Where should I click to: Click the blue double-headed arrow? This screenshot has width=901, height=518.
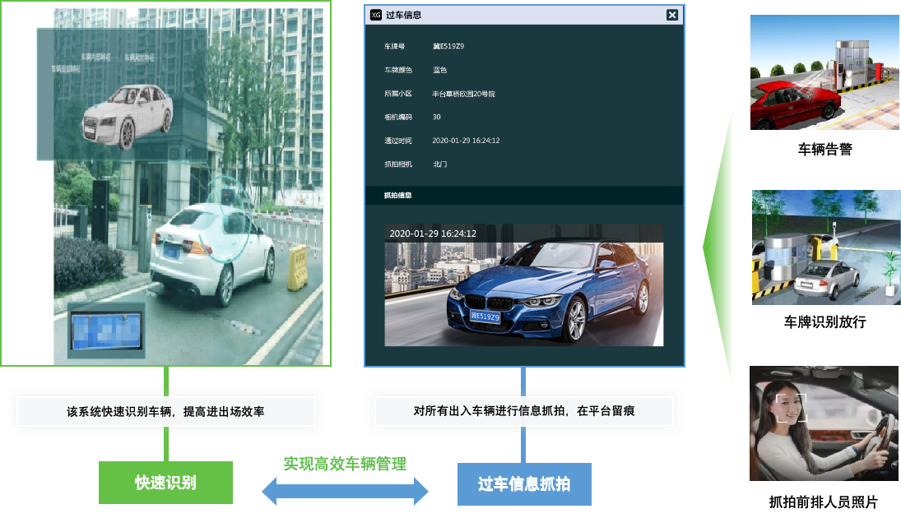[x=345, y=492]
